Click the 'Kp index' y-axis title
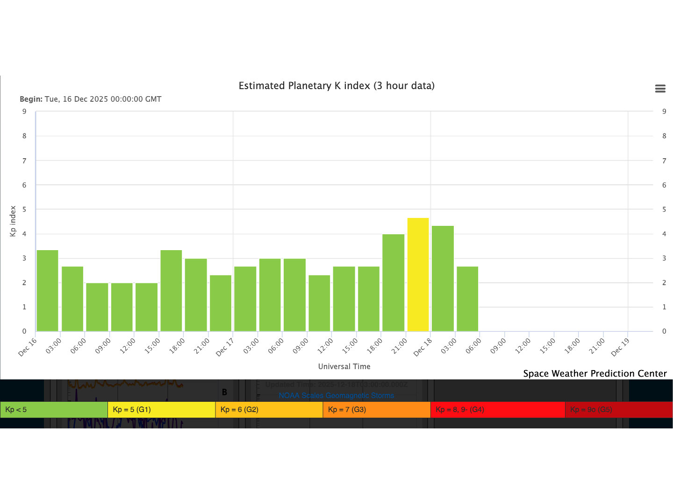Screen dimensions: 673x504 pos(13,221)
